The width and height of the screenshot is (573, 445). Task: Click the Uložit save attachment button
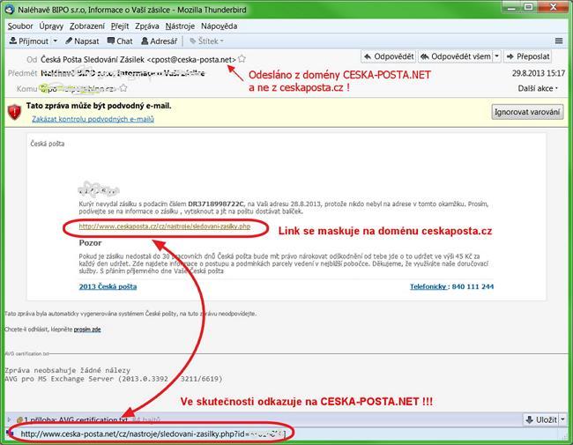[x=541, y=419]
